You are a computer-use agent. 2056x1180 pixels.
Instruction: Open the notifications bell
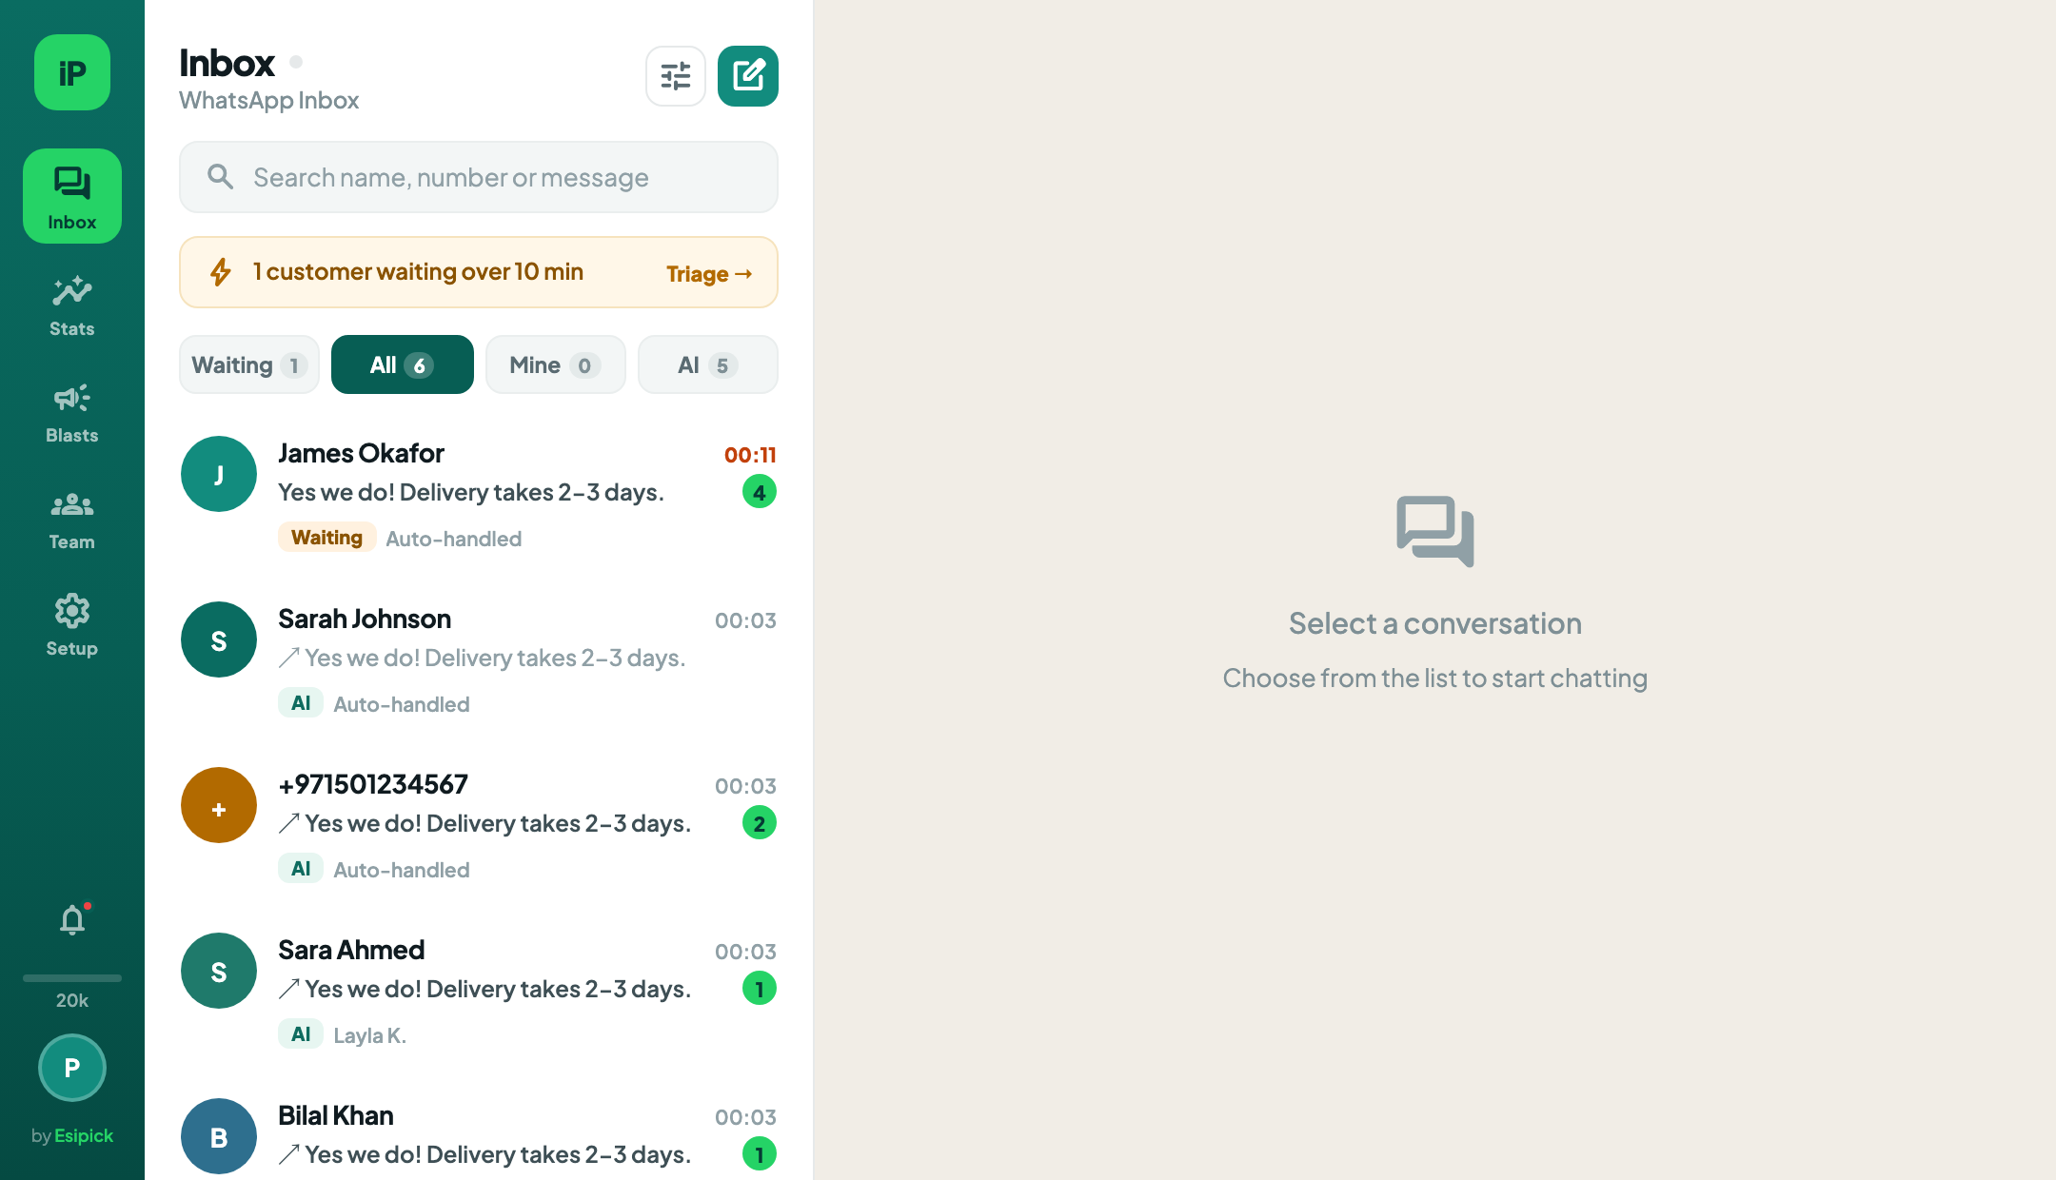pos(72,919)
